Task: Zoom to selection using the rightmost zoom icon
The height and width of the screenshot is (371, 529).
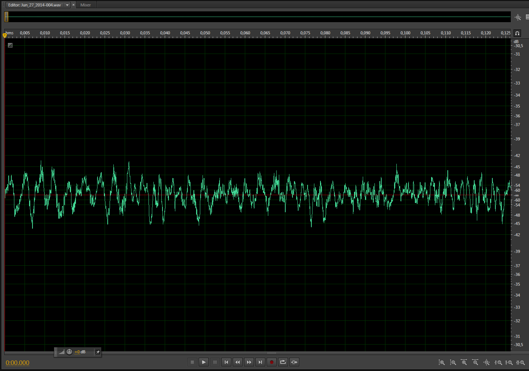Action: pos(521,362)
